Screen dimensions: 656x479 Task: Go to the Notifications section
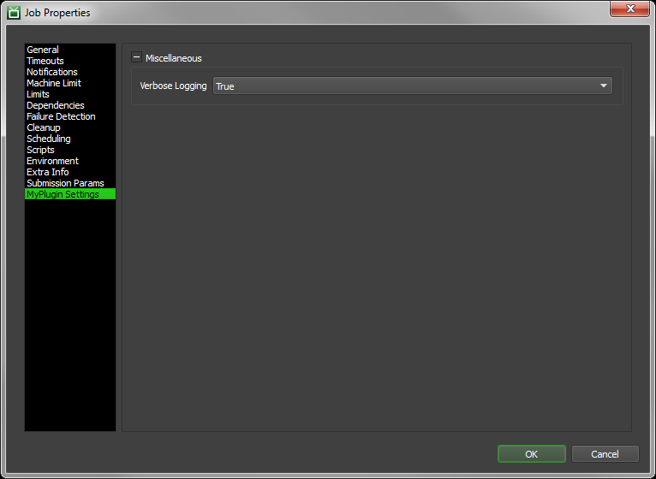click(70, 72)
